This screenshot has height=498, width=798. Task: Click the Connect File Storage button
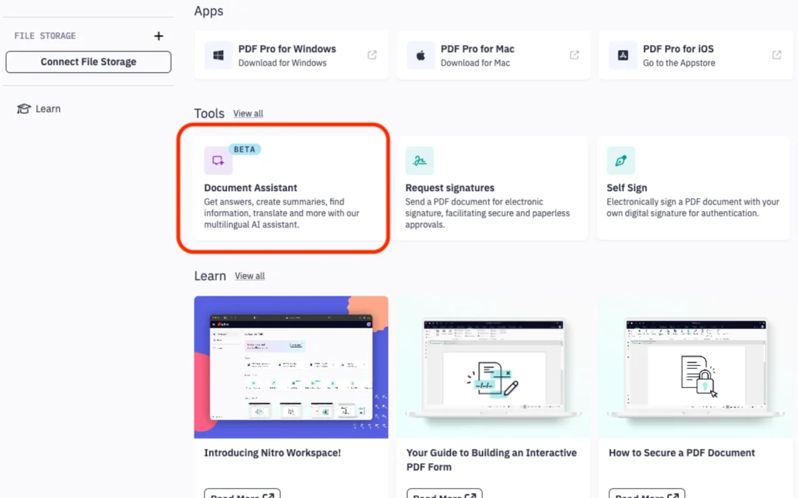(x=89, y=62)
